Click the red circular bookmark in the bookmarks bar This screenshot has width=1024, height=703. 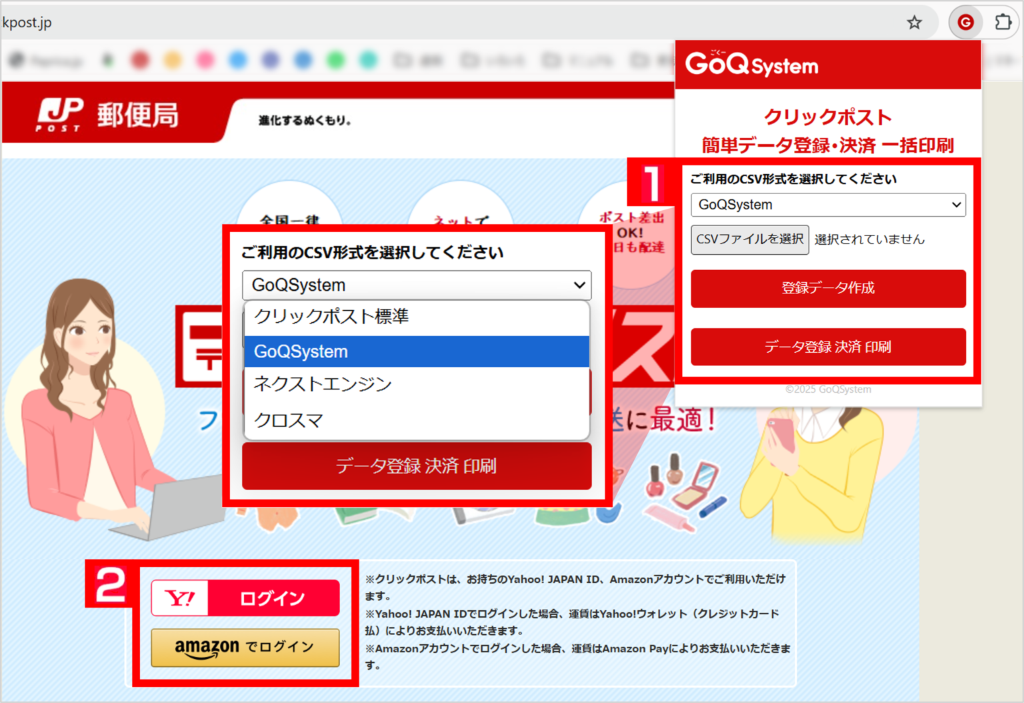140,59
